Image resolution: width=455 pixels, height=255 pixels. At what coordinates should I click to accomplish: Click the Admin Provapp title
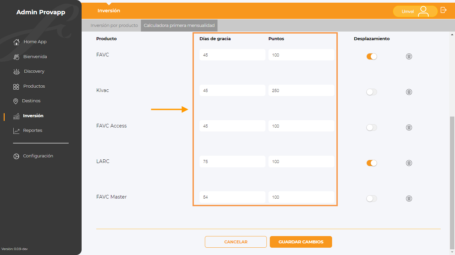click(x=41, y=12)
